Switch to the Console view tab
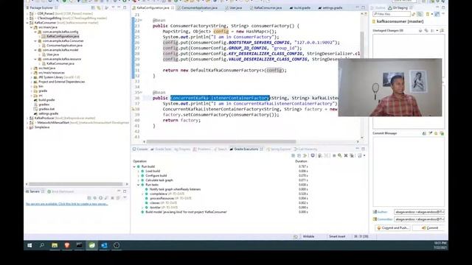472x265 pixels. pyautogui.click(x=140, y=149)
